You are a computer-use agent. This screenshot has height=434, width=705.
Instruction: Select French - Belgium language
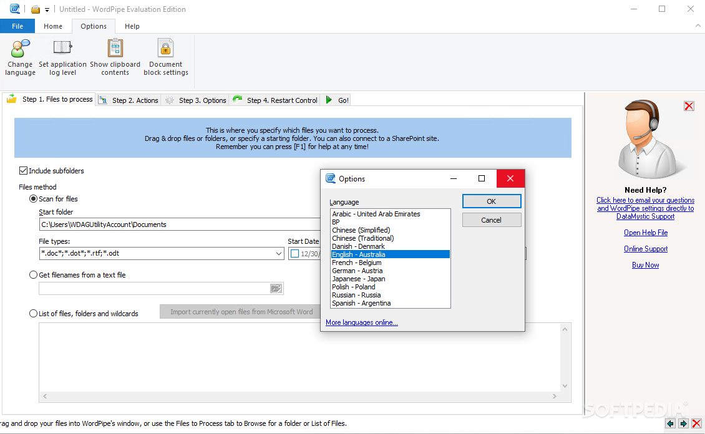click(x=390, y=263)
